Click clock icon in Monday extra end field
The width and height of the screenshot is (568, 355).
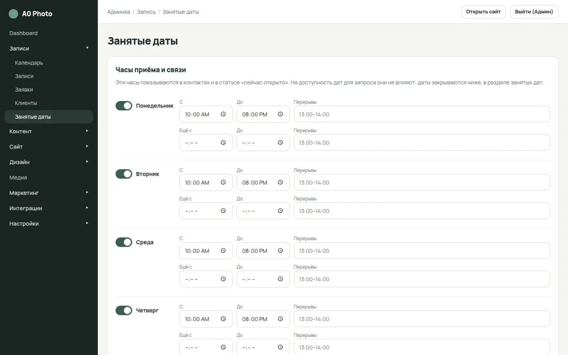pyautogui.click(x=280, y=143)
